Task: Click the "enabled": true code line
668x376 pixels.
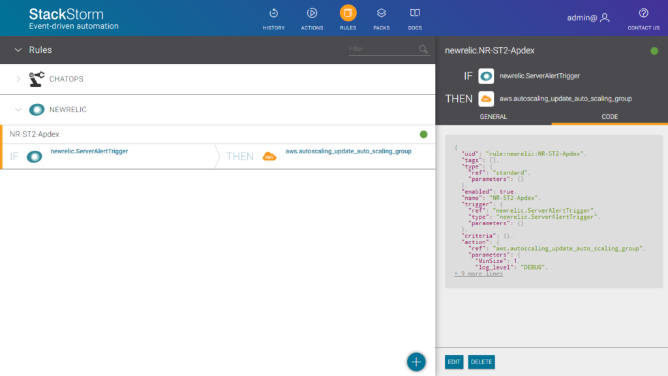Action: click(489, 192)
